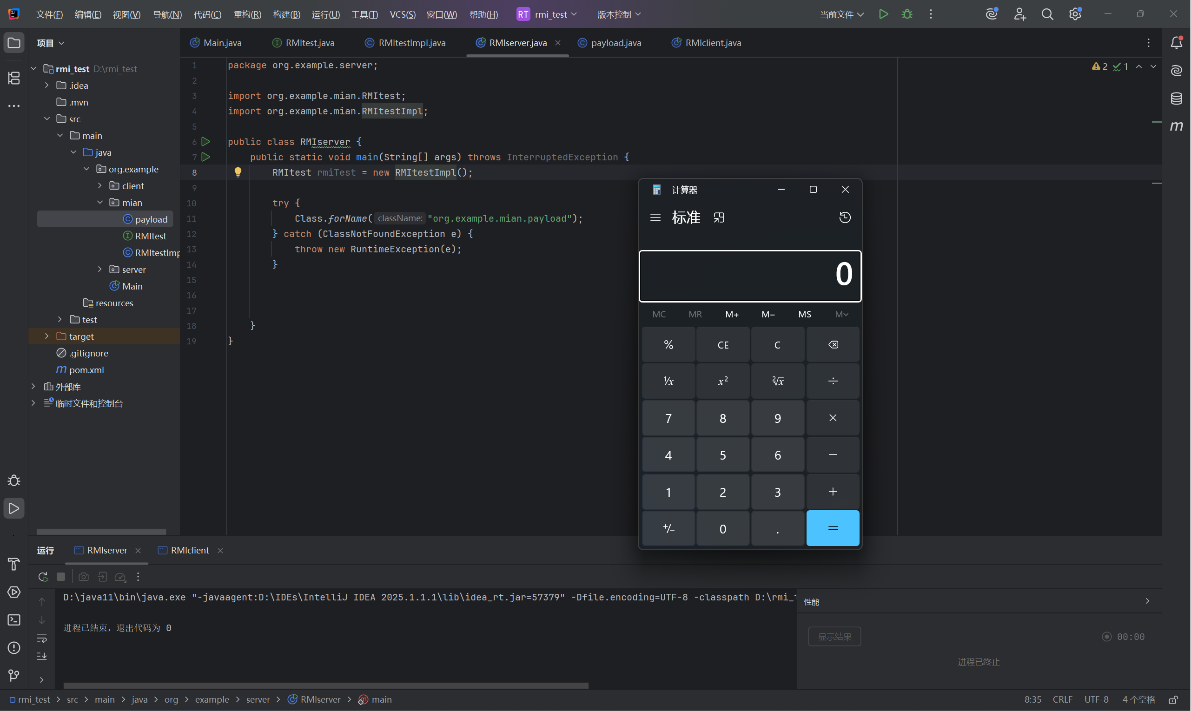1191x711 pixels.
Task: Collapse the mian package
Action: [99, 203]
